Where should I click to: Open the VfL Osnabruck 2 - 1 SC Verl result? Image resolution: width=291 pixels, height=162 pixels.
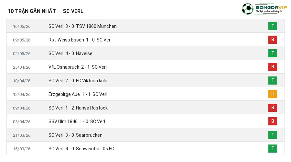point(78,67)
